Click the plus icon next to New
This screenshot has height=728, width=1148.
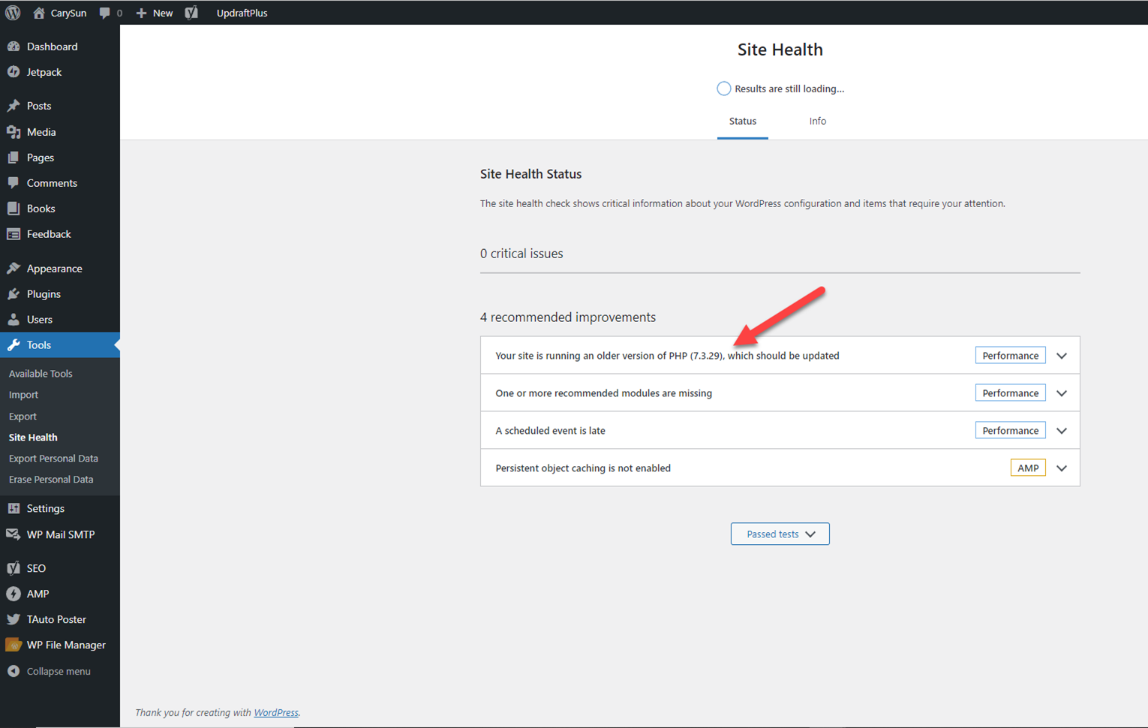[141, 13]
